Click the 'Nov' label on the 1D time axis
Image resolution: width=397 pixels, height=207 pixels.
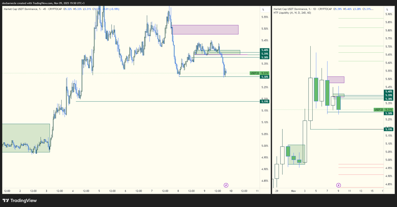[293, 191]
